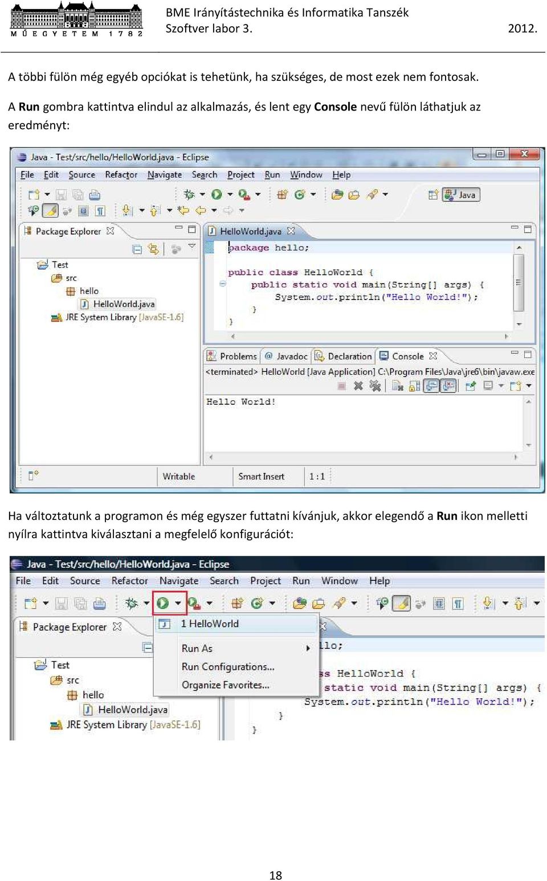Open the Debug dropdown arrow in the Console-showing window
The image size is (547, 881).
(x=202, y=195)
